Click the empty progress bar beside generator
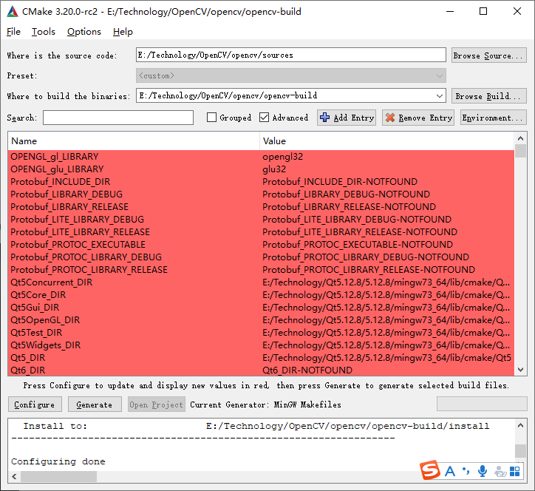 (x=482, y=404)
